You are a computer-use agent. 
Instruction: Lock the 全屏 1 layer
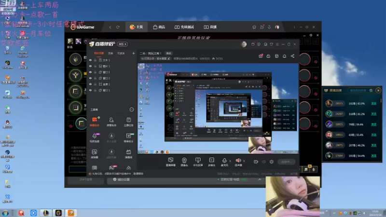95,84
